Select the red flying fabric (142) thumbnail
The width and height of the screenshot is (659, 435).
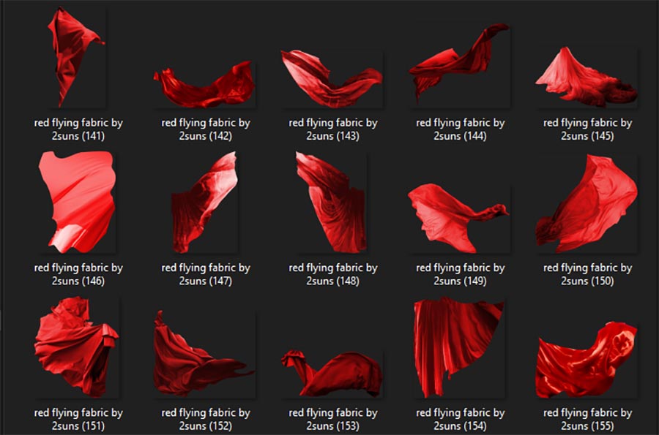pos(204,84)
